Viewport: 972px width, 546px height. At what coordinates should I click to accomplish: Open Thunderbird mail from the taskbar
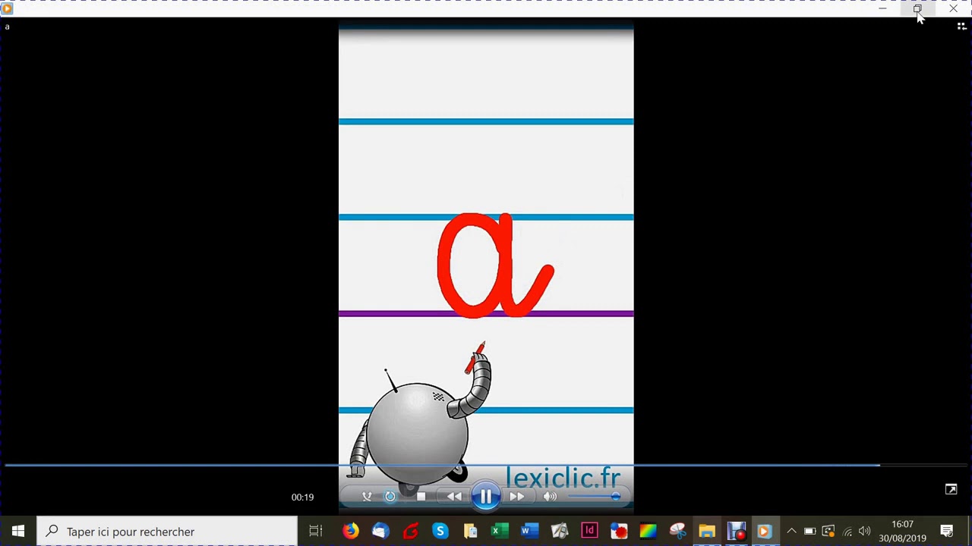(x=380, y=532)
